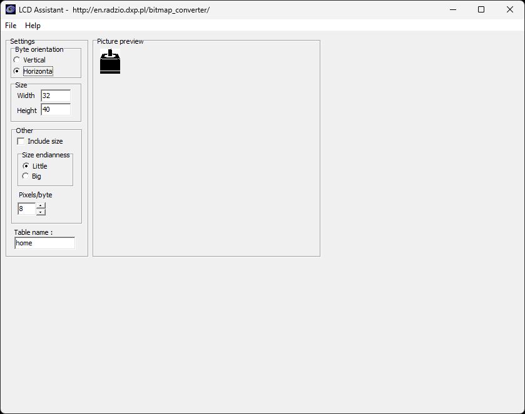This screenshot has height=414, width=525.
Task: Maximize the LCD Assistant window
Action: 481,10
